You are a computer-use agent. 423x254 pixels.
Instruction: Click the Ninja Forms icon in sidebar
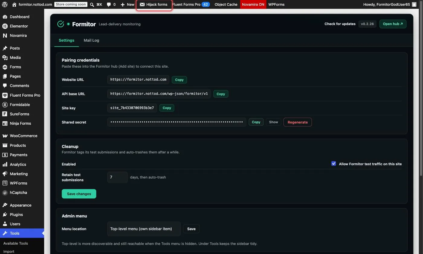[5, 123]
